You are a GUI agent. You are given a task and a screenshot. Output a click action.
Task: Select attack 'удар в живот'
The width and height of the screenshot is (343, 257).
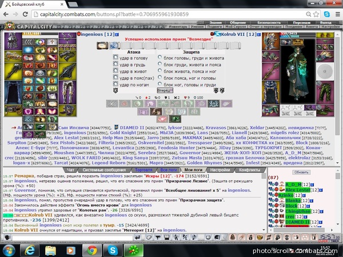click(x=115, y=70)
